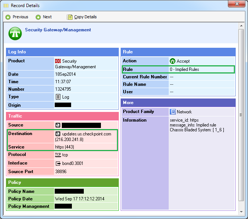Select the record number 1324795
The image size is (248, 219).
tap(63, 89)
